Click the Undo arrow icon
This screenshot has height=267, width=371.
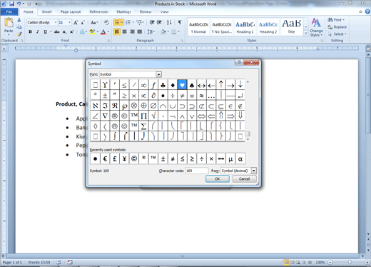pyautogui.click(x=19, y=4)
